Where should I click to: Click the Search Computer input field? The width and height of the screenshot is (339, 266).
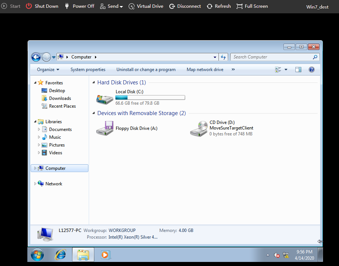point(272,57)
